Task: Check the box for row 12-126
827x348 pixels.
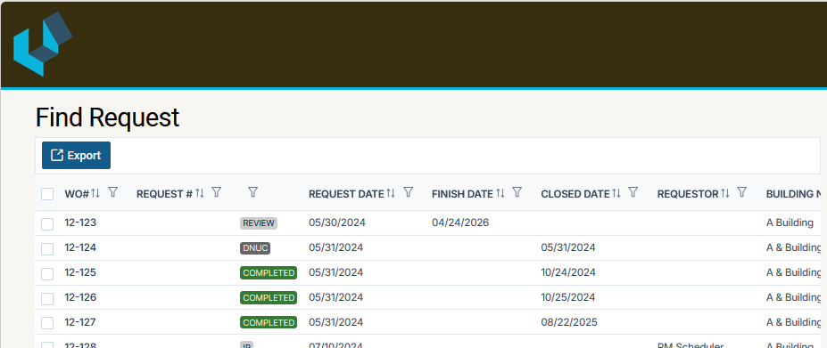Action: (47, 298)
